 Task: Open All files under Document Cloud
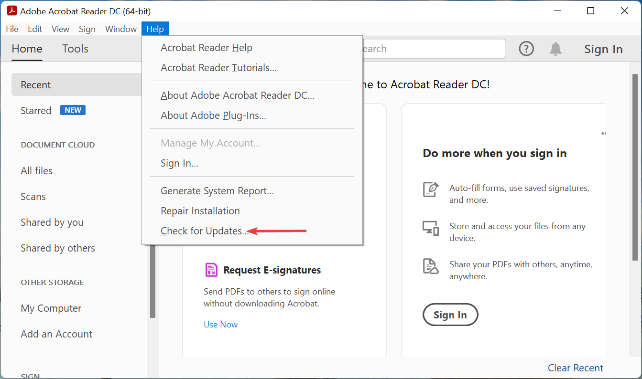36,171
